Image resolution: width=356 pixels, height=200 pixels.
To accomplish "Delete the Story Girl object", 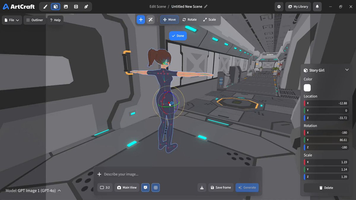I will tap(326, 188).
